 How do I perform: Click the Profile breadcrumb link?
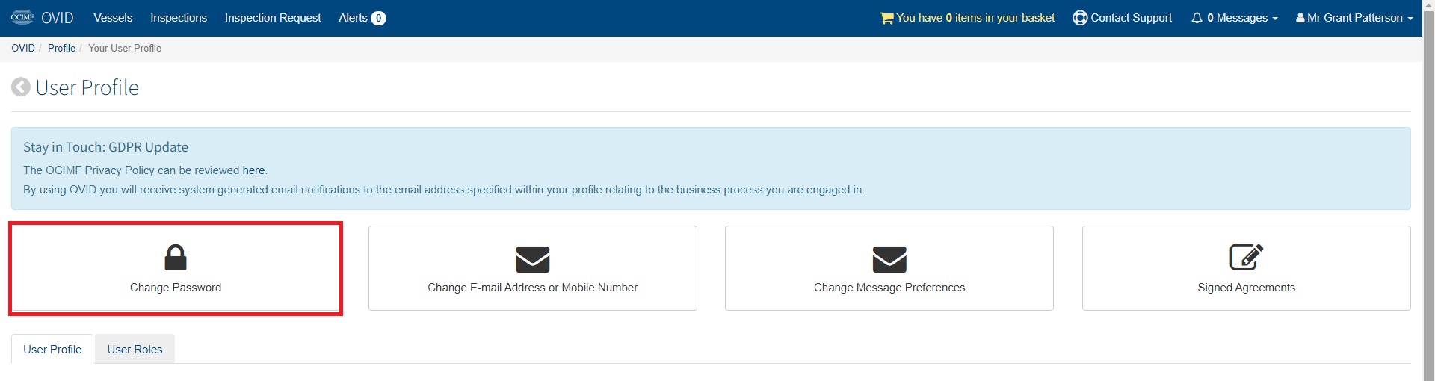[61, 48]
